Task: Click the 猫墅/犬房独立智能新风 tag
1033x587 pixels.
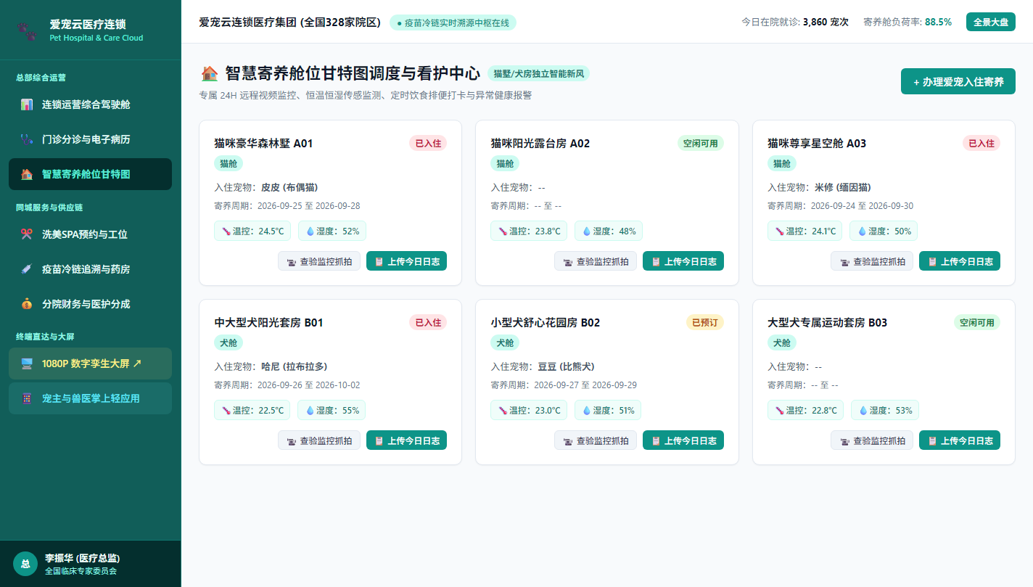Action: pos(538,73)
